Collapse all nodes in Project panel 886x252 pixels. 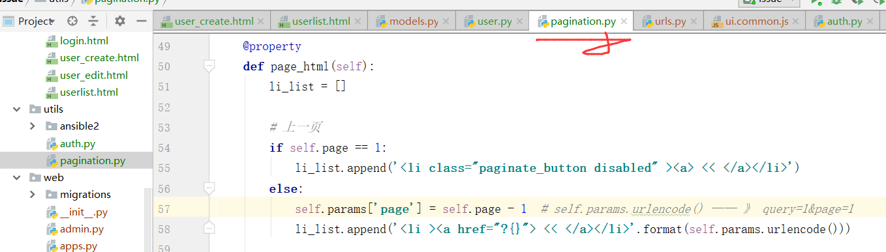click(93, 21)
